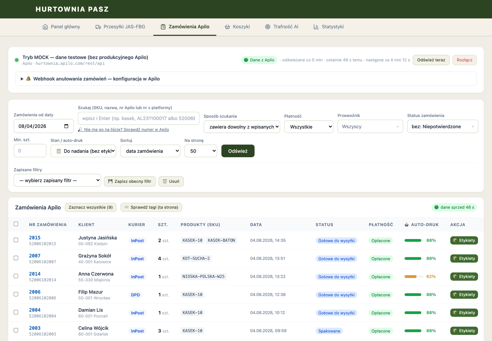Toggle the select-all checkbox in table header
Screen dimensions: 492x341
tap(16, 224)
